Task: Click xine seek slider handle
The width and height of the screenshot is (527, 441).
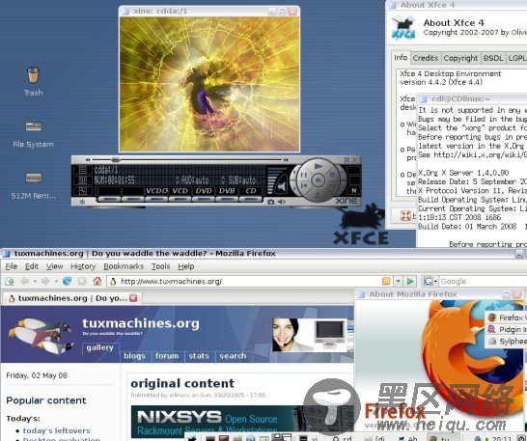Action: [x=116, y=159]
